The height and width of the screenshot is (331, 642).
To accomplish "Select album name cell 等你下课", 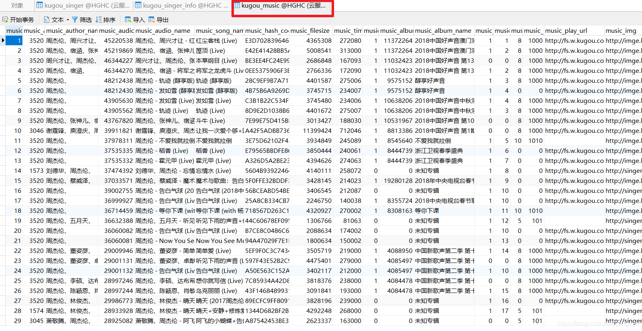I will click(444, 211).
